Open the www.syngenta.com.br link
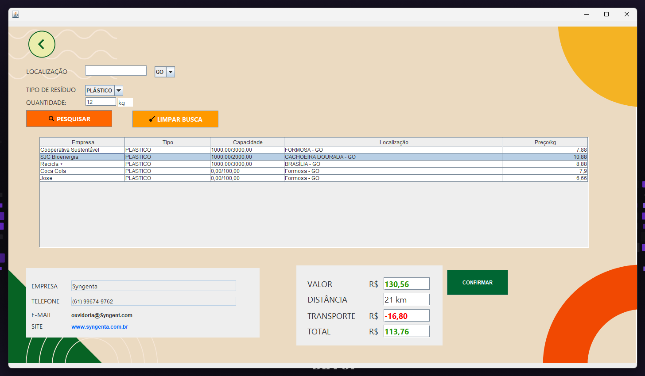This screenshot has width=645, height=376. (100, 327)
